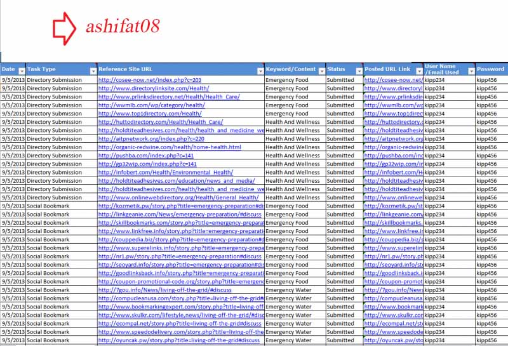
Task: Expand the Reference Site URL filter arrow
Action: tap(260, 71)
